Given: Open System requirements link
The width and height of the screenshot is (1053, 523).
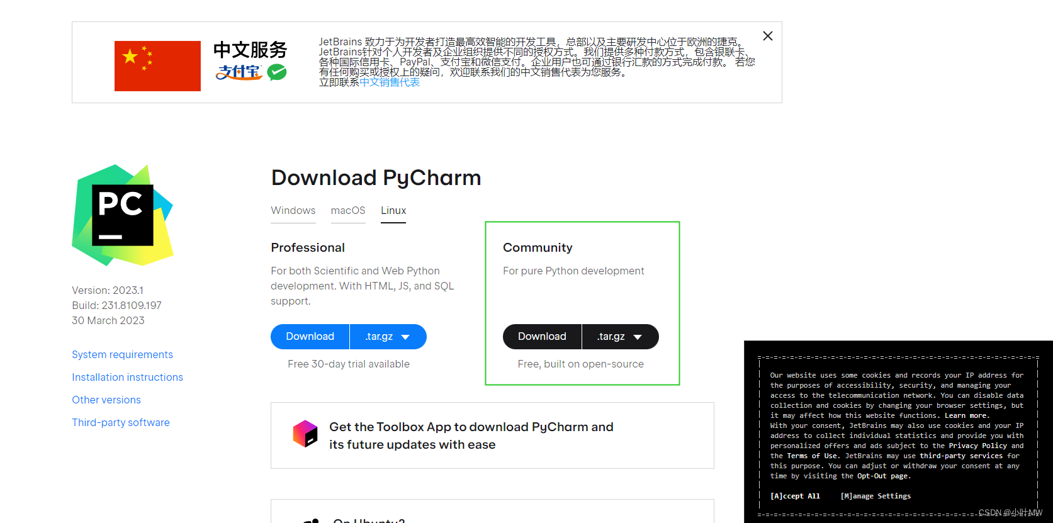Looking at the screenshot, I should (x=122, y=354).
